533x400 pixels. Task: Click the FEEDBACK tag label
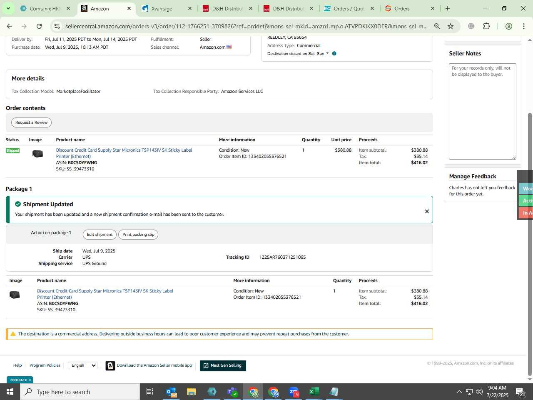pos(18,380)
